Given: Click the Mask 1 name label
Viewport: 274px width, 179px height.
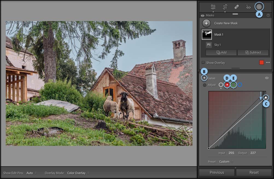Looking at the screenshot, I should pyautogui.click(x=218, y=34).
